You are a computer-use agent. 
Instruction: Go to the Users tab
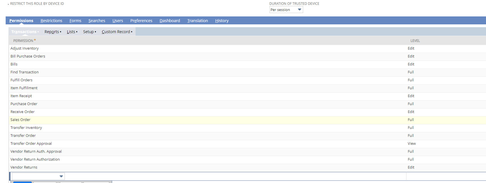tap(118, 21)
